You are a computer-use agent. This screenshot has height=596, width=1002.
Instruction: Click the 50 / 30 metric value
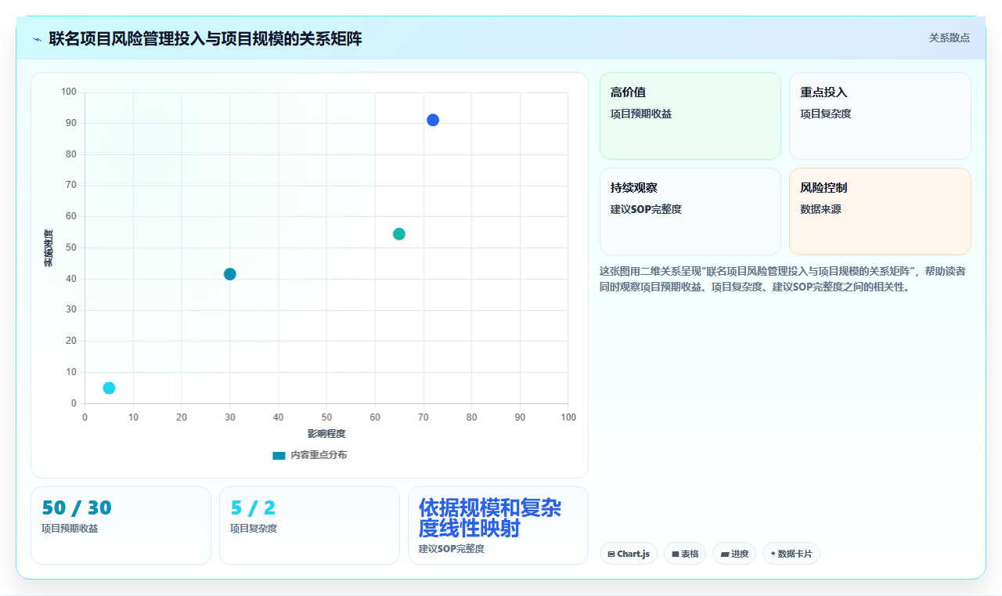[x=77, y=508]
